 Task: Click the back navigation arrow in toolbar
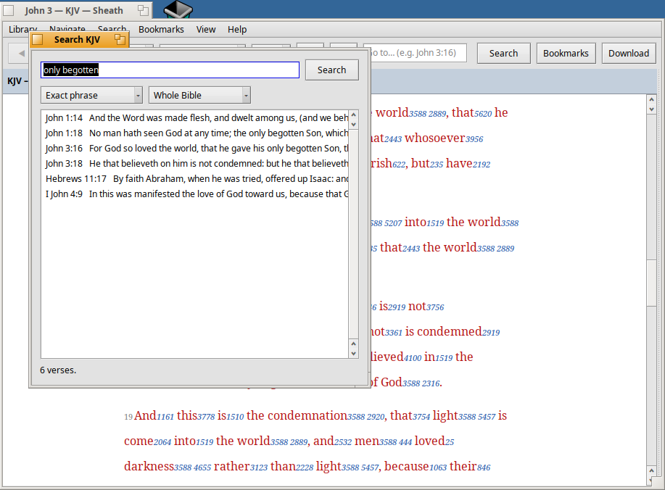(x=21, y=54)
